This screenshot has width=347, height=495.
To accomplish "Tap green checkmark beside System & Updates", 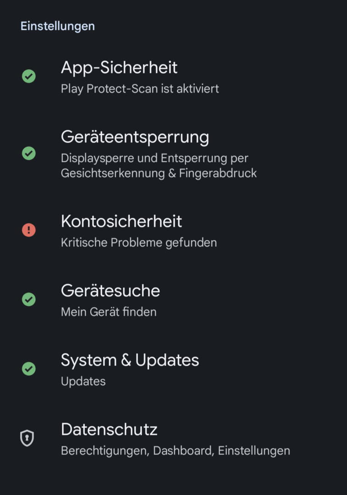I will (29, 368).
